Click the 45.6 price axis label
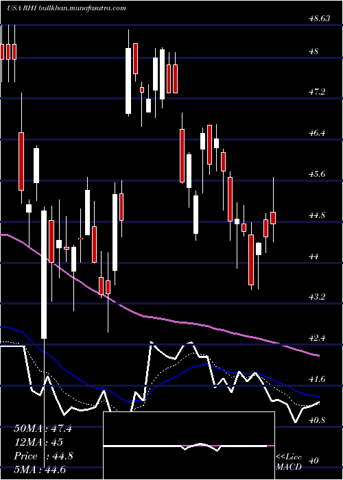Screen dimensions: 343x480 click(x=317, y=174)
